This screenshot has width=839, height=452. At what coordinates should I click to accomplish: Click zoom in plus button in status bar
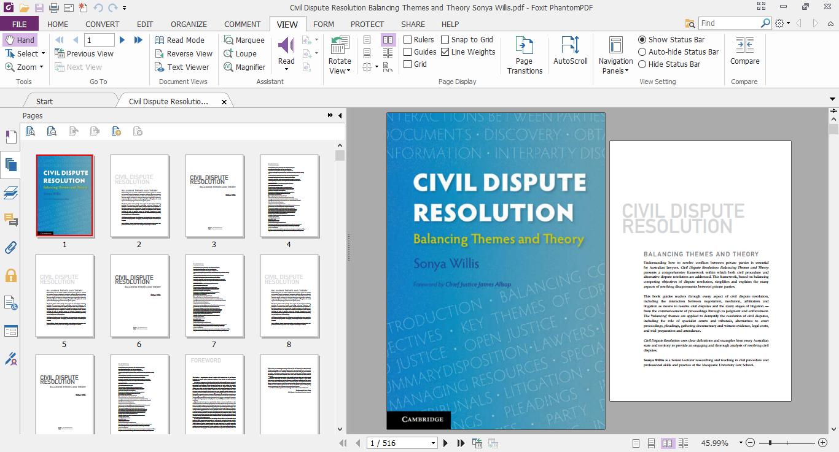823,443
